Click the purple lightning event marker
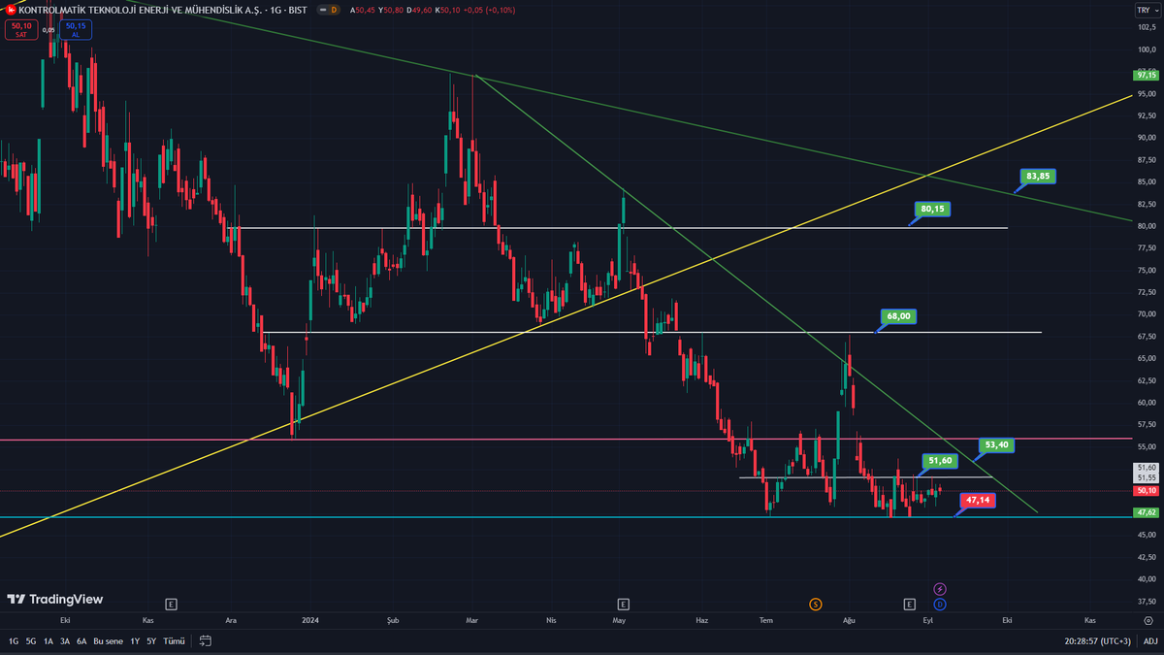This screenshot has height=655, width=1164. pos(940,589)
